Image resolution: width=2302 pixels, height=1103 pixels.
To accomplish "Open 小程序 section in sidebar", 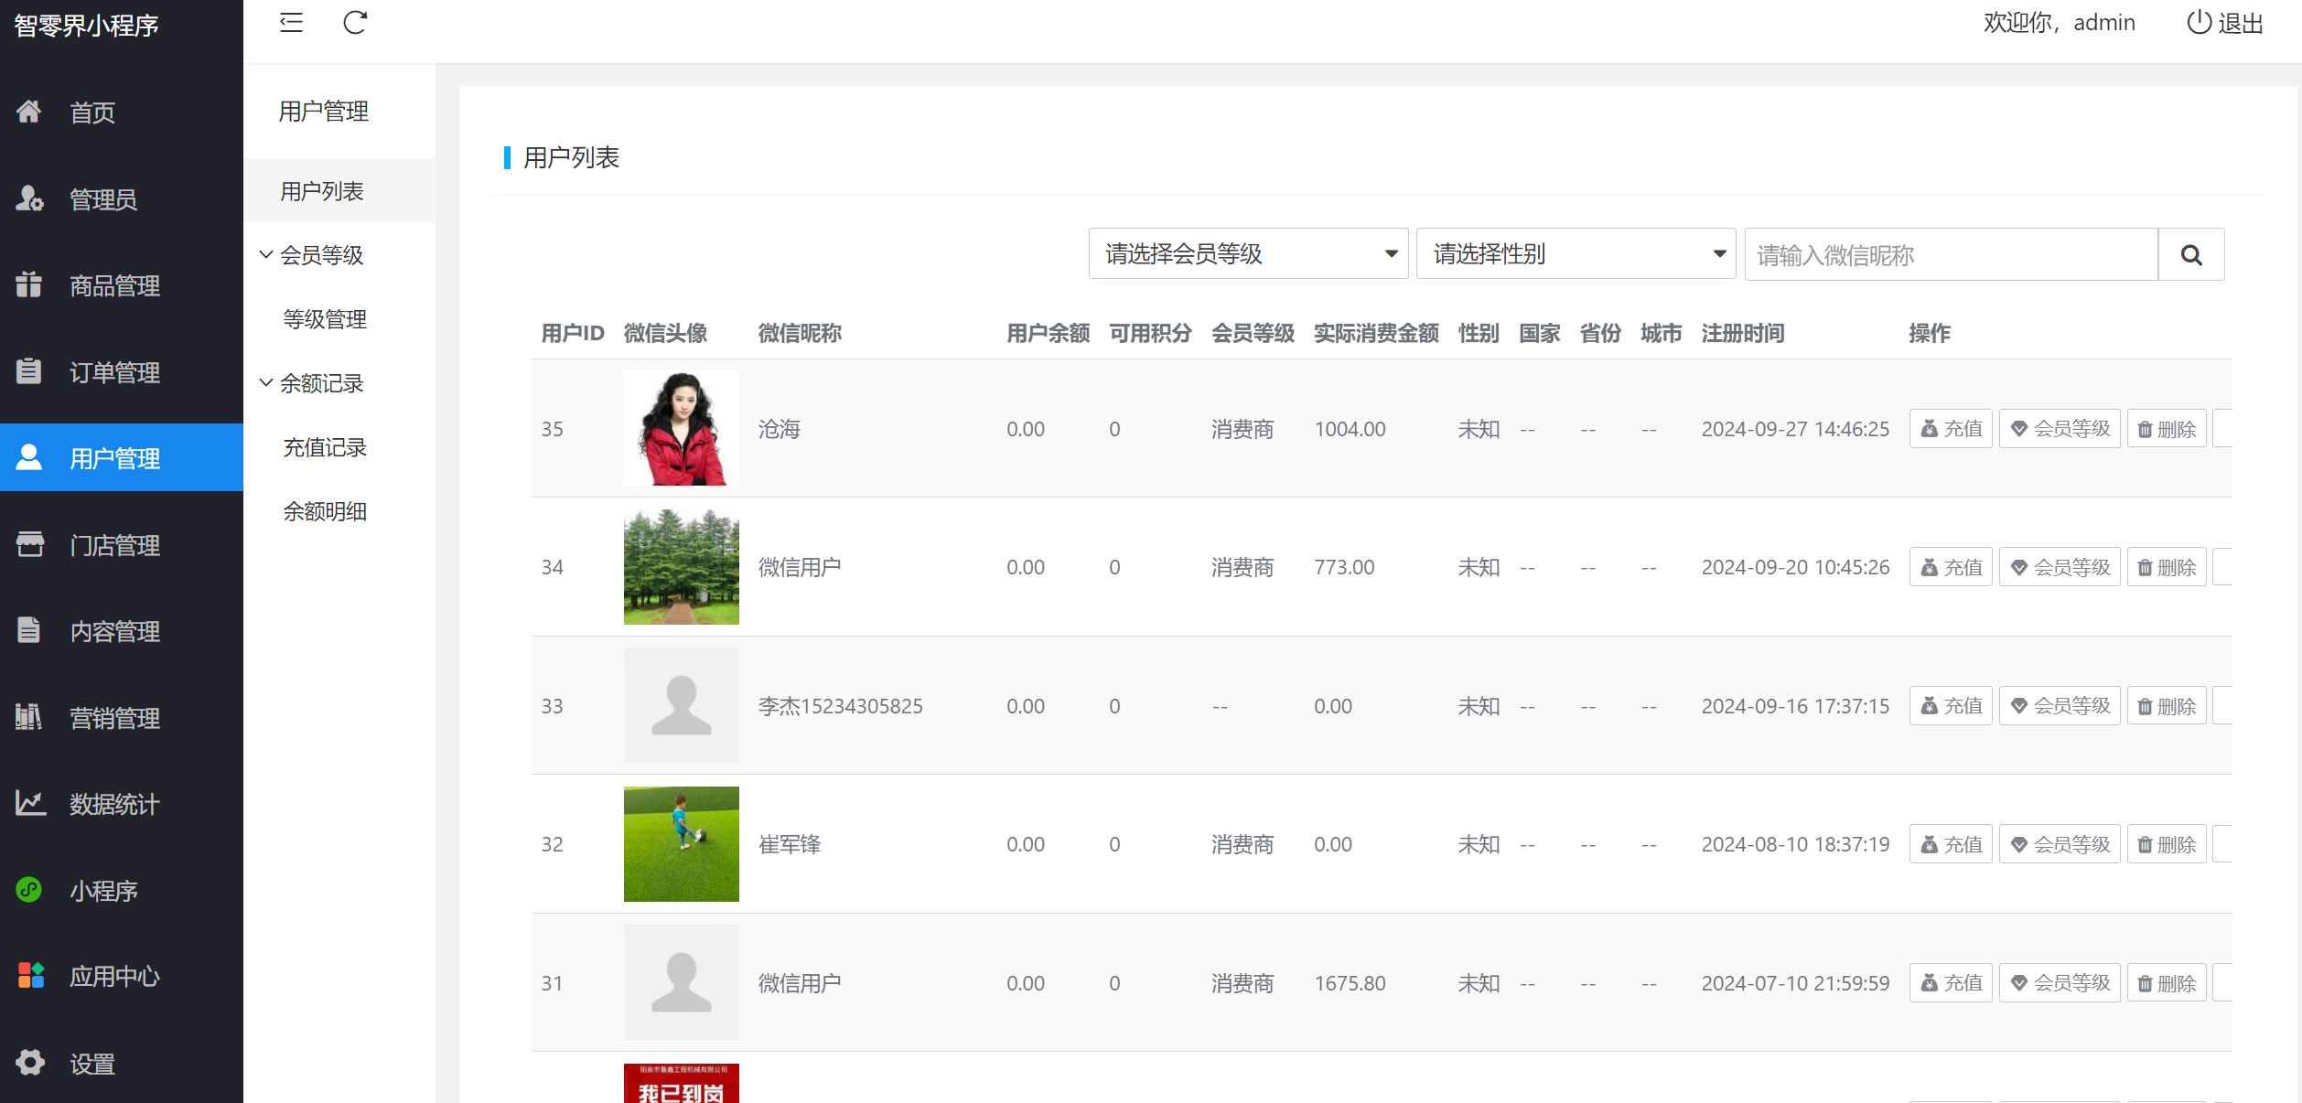I will click(103, 890).
